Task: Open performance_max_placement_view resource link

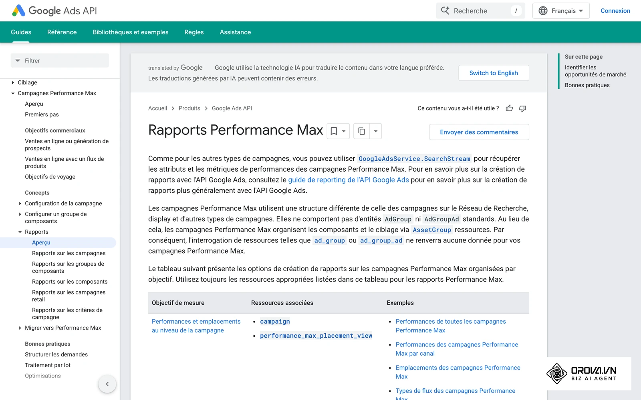Action: pyautogui.click(x=316, y=336)
